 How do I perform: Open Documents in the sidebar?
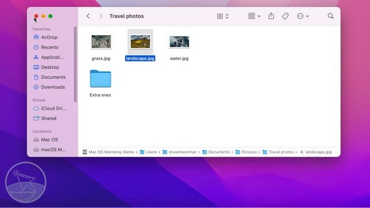click(53, 77)
